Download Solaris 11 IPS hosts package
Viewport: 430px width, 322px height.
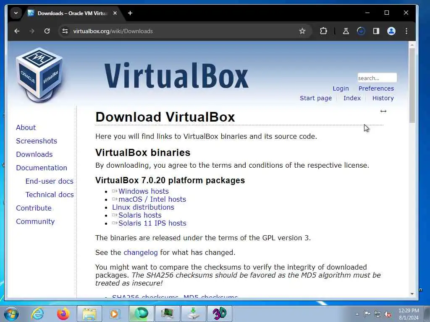click(152, 223)
